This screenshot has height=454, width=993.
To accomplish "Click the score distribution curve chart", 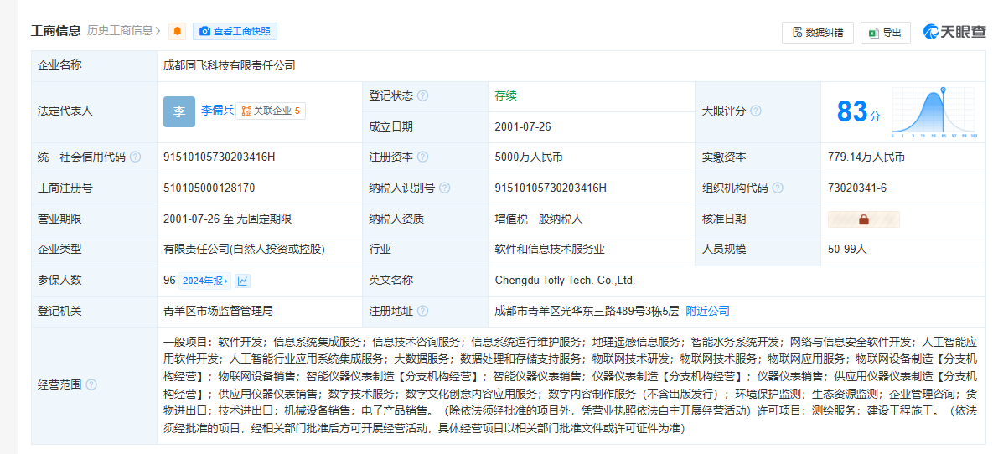I will click(934, 113).
